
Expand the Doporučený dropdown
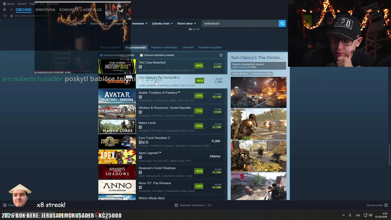[99, 24]
